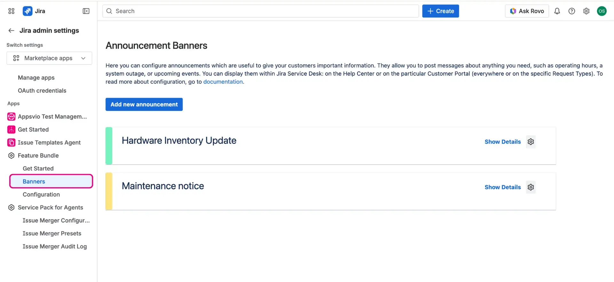Open Issue Templates Agent
The image size is (614, 282).
pyautogui.click(x=50, y=143)
